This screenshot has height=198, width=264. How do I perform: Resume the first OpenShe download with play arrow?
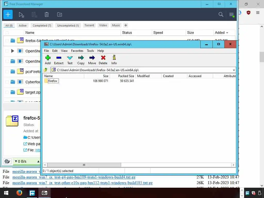[x=12, y=51]
